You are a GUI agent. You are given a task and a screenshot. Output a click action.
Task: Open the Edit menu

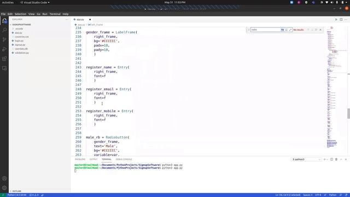[x=10, y=14]
